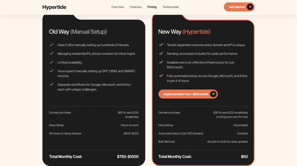Click orange checkmark beside 'Tenant separation ensures'
Screen dimensions: 297x166
click(161, 45)
